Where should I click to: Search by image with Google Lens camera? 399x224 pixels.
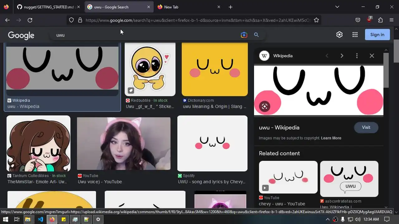tap(244, 35)
